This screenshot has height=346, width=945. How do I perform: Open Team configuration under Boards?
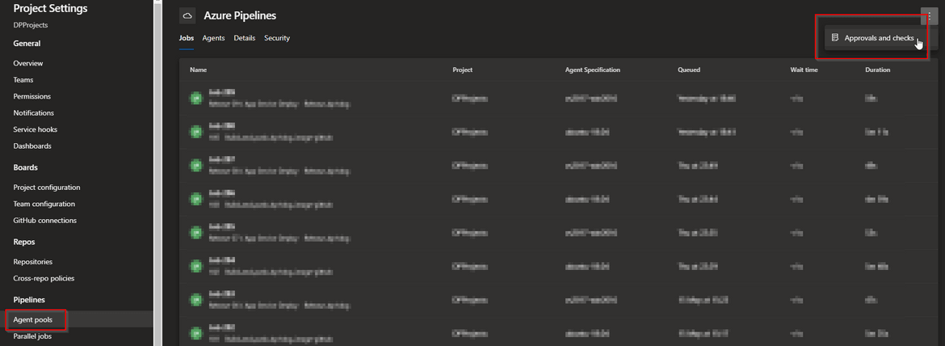pos(44,204)
